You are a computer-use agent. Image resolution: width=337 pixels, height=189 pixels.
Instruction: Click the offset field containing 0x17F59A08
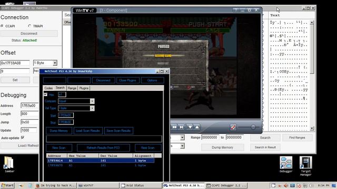tap(15, 63)
